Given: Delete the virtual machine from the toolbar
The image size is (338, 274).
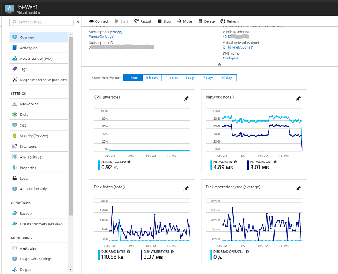Looking at the screenshot, I should click(206, 21).
